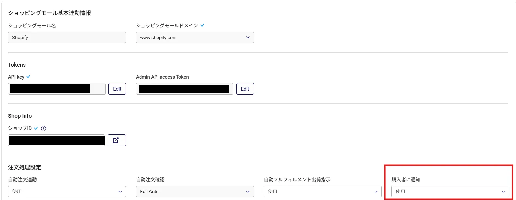Expand the 自動フルフィルメント出荷指示 dropdown

coord(323,192)
